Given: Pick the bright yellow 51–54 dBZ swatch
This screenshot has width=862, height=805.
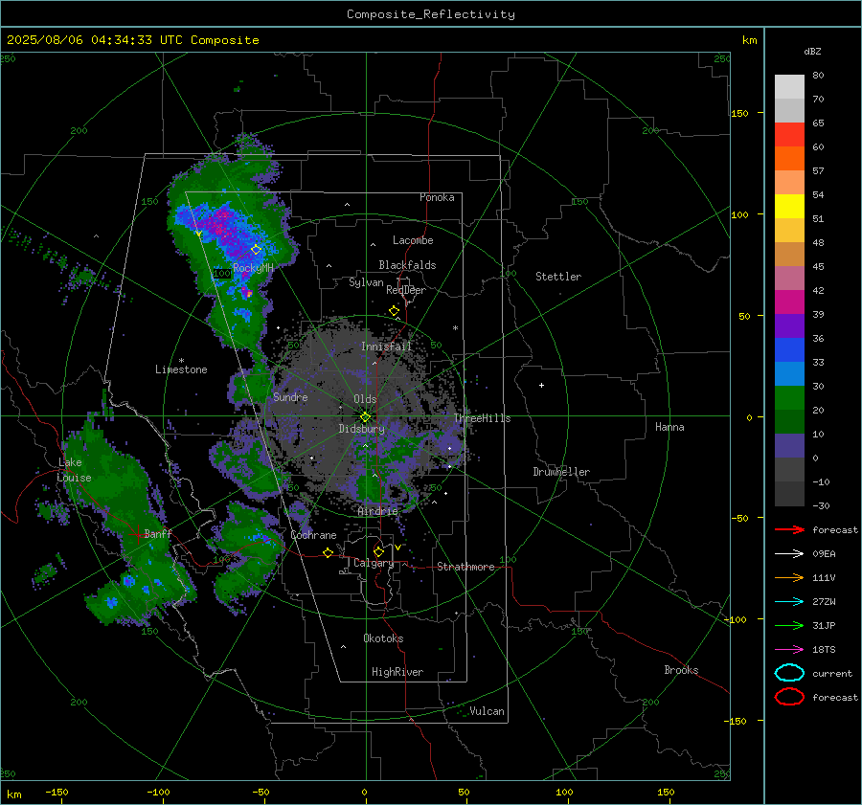Looking at the screenshot, I should (x=789, y=207).
